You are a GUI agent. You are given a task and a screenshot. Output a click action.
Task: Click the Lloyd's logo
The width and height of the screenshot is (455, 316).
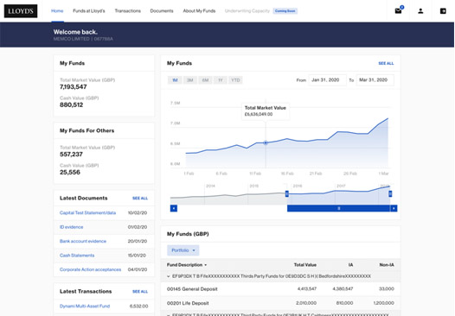coord(21,11)
